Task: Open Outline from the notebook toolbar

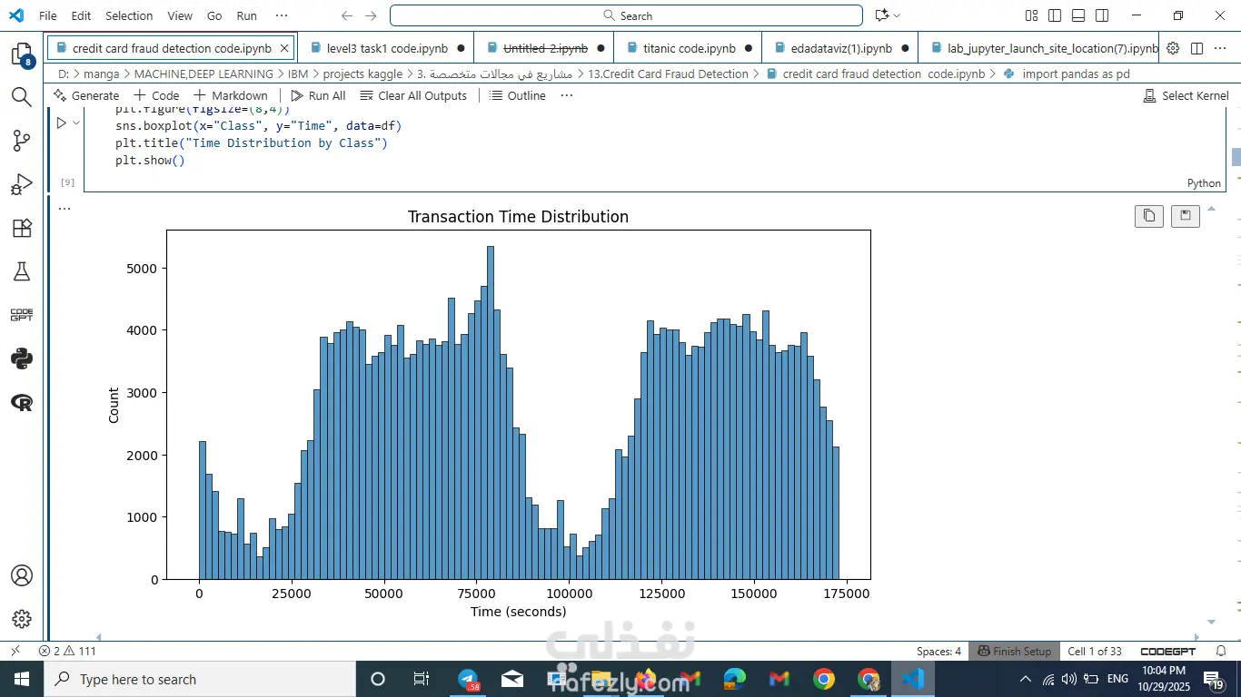Action: pyautogui.click(x=518, y=95)
